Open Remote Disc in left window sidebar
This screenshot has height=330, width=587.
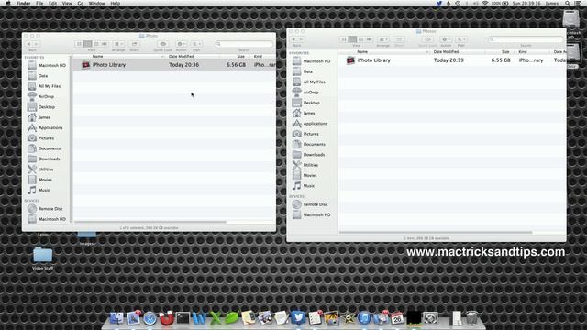(45, 209)
